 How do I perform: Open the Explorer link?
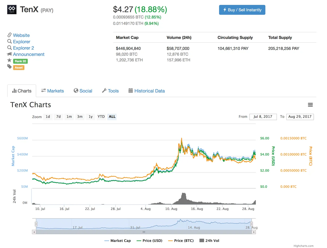click(x=22, y=42)
